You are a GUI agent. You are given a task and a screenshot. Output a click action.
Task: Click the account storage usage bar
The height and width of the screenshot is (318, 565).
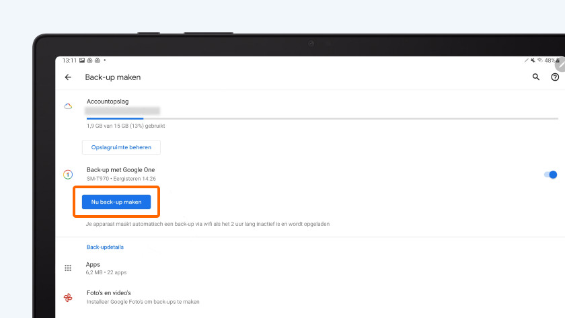point(322,118)
